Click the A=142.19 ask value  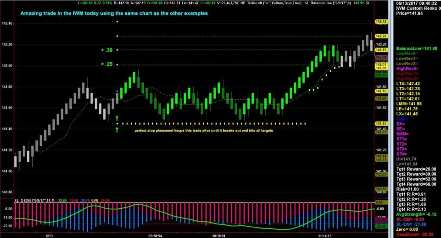(x=138, y=3)
